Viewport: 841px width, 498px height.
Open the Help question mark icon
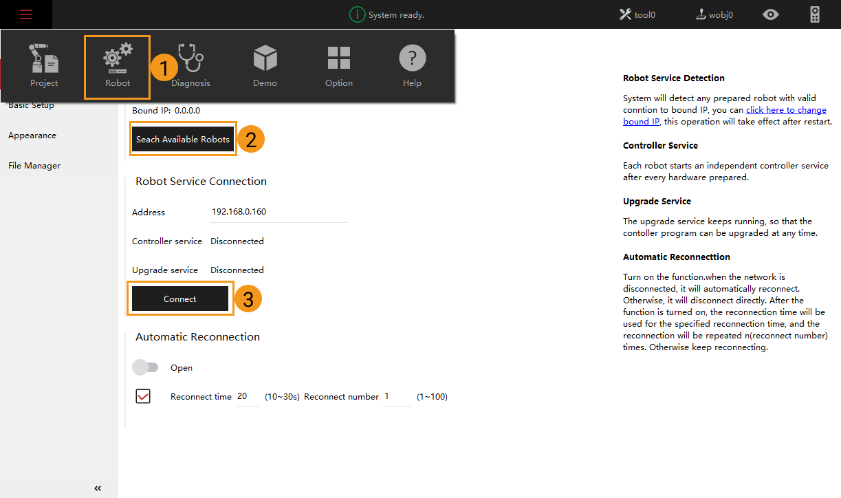(x=412, y=65)
